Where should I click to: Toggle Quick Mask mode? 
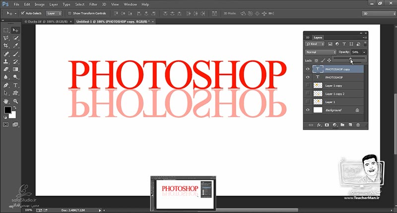pyautogui.click(x=6, y=125)
